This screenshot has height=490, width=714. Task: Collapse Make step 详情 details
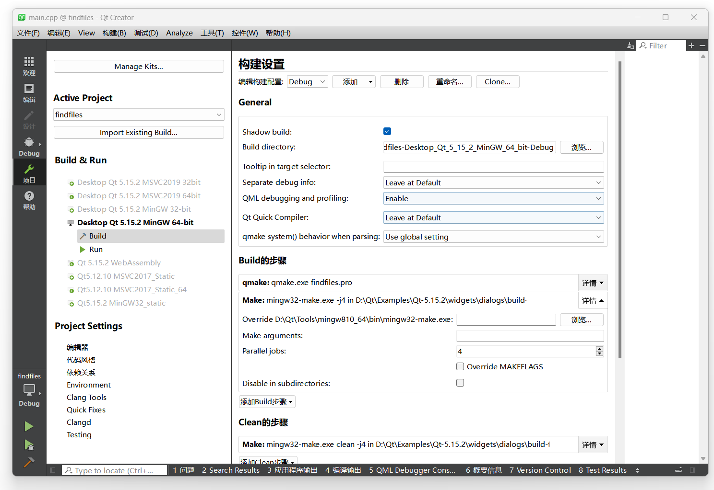[x=593, y=301]
